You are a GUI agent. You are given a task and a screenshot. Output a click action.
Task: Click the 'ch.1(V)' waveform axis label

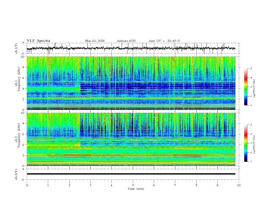(16, 48)
